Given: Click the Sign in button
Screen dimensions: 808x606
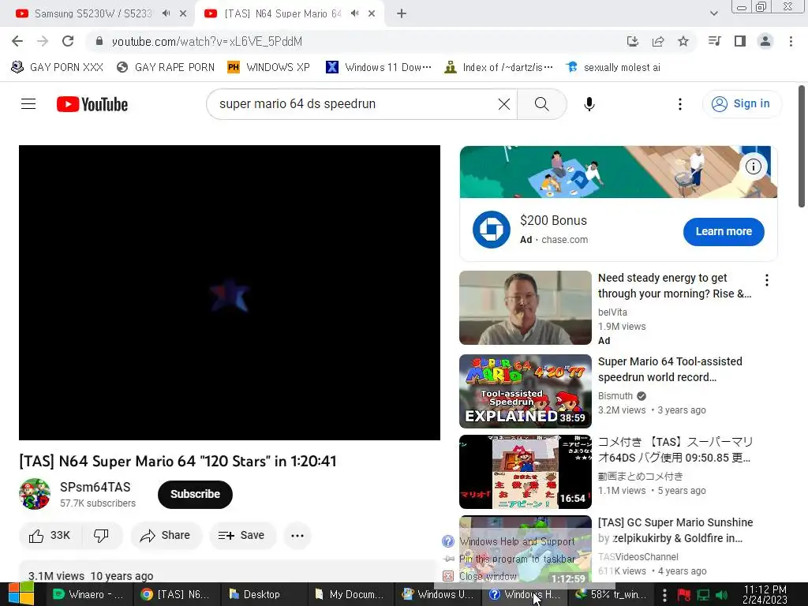Looking at the screenshot, I should click(742, 104).
